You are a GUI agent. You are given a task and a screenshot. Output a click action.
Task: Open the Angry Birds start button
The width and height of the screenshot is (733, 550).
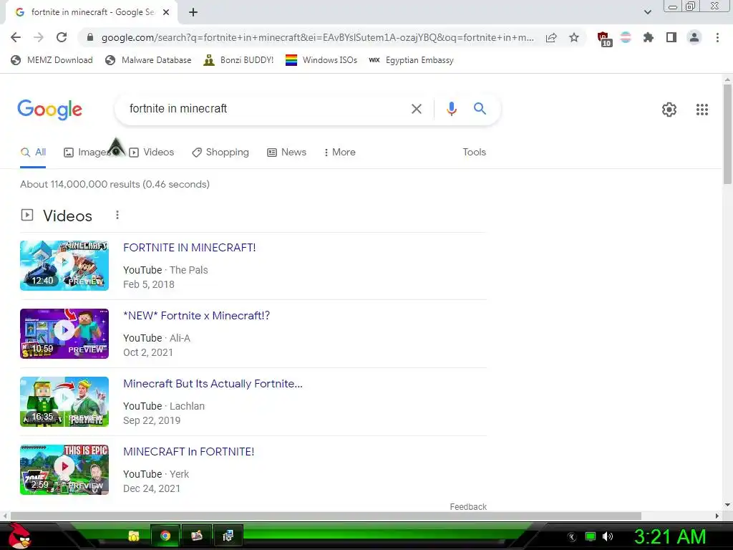tap(19, 536)
